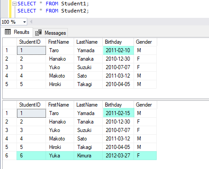Select row header 1 in first grid
209x169 pixels.
pyautogui.click(x=10, y=50)
